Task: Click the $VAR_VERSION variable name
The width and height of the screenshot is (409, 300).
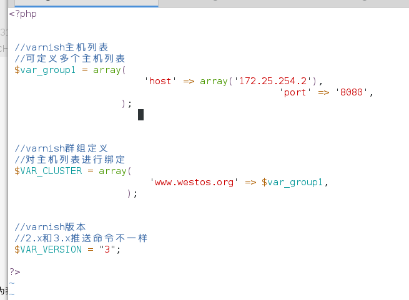Action: click(x=48, y=249)
